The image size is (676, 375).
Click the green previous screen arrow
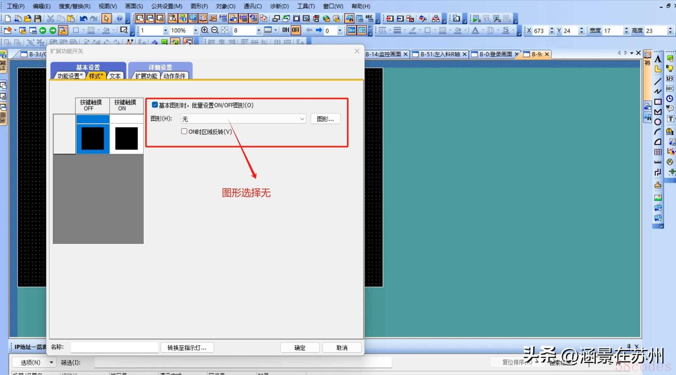pyautogui.click(x=43, y=30)
